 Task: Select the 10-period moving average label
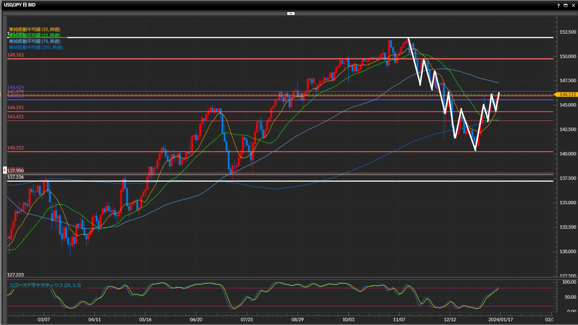pos(34,29)
